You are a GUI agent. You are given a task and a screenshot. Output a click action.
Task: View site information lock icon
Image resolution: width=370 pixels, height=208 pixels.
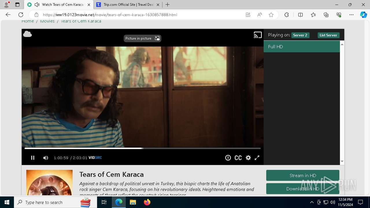tap(36, 15)
